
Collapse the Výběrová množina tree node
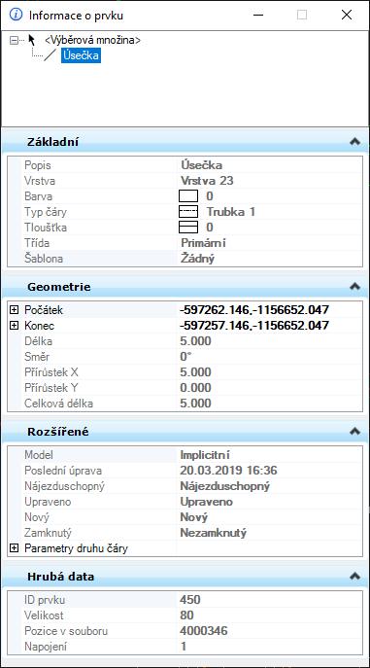coord(14,41)
